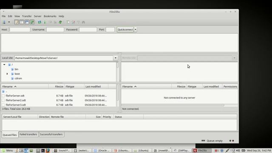Open the terminal launcher in the panel
The width and height of the screenshot is (272, 153).
[x=43, y=150]
